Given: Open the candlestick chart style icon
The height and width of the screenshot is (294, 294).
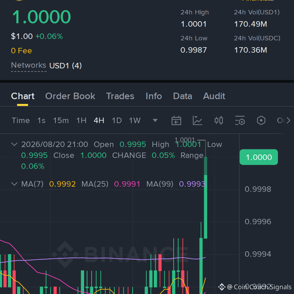Looking at the screenshot, I should 219,120.
